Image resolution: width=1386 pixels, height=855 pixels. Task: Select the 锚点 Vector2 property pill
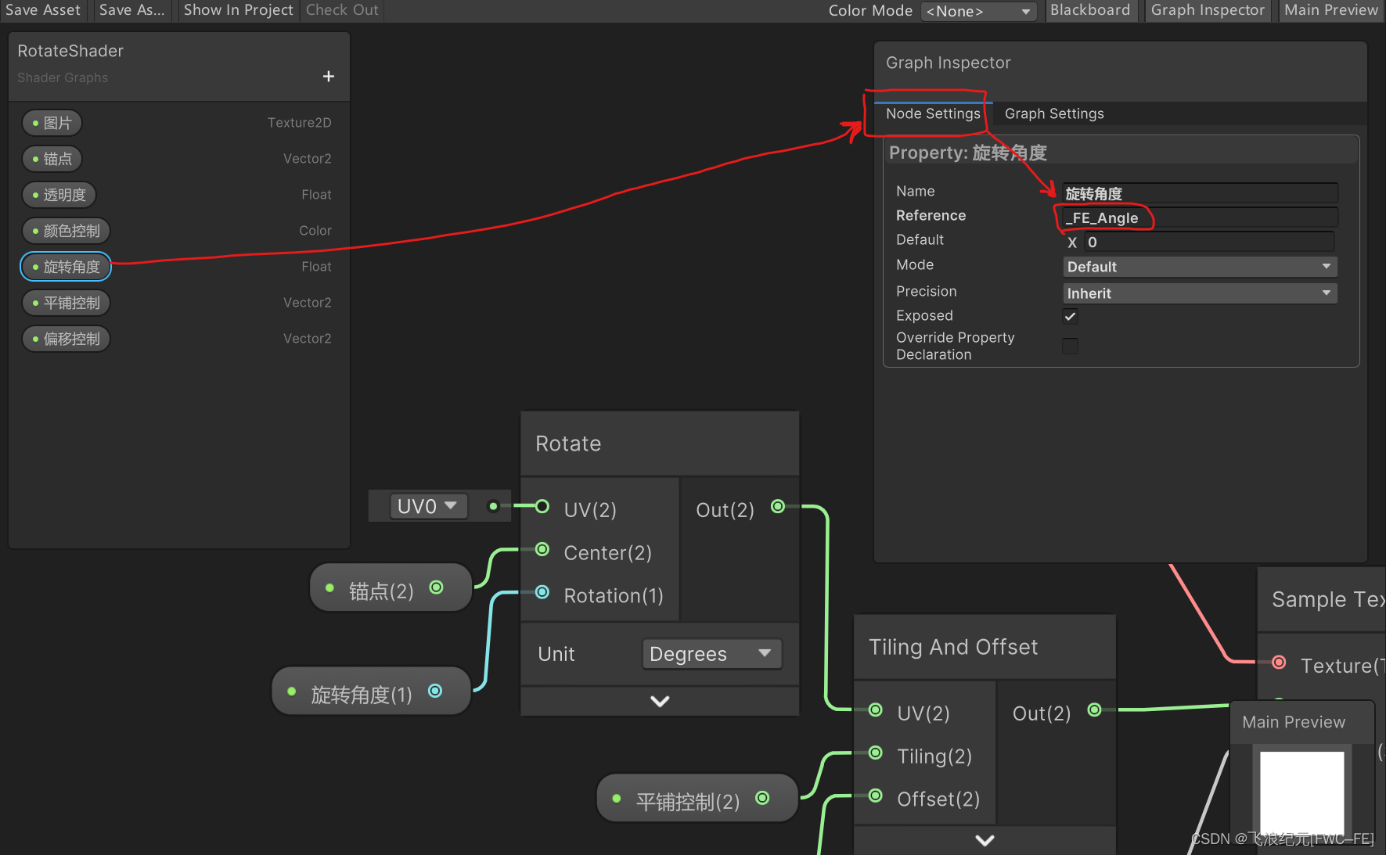click(x=52, y=159)
